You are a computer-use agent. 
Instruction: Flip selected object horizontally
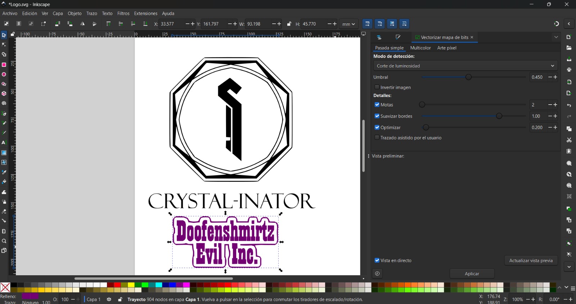tap(82, 24)
